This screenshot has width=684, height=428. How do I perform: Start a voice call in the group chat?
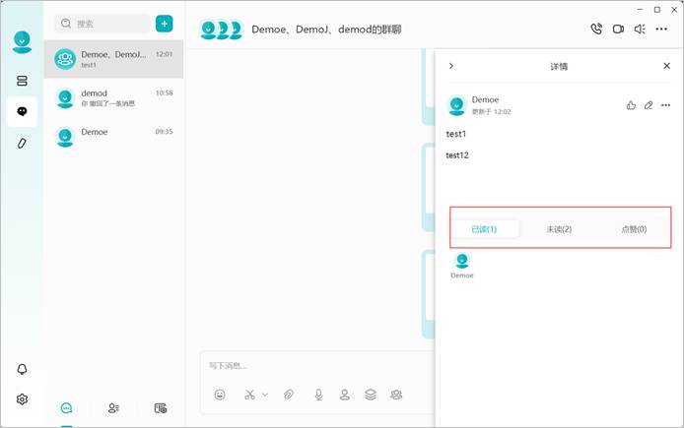click(x=596, y=29)
